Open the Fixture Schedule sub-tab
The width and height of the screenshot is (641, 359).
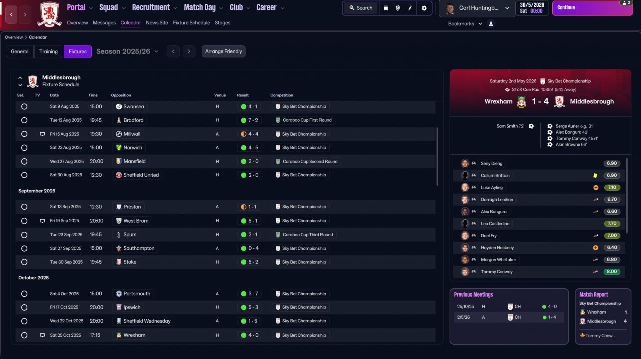click(191, 23)
